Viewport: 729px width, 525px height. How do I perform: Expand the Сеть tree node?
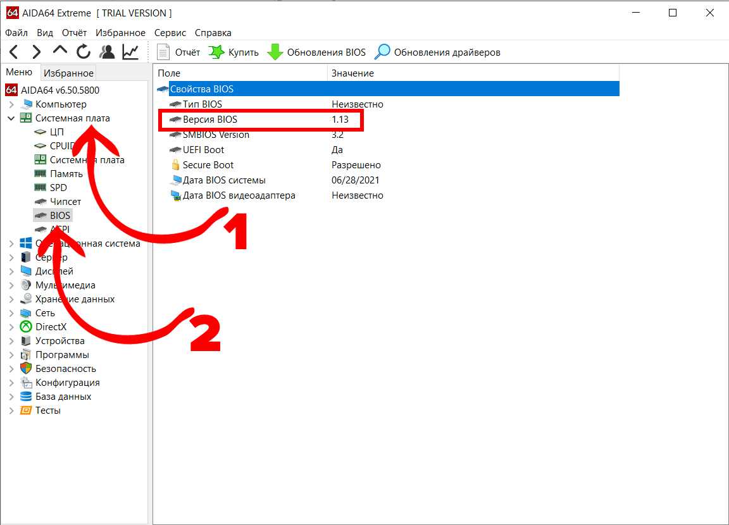click(11, 313)
